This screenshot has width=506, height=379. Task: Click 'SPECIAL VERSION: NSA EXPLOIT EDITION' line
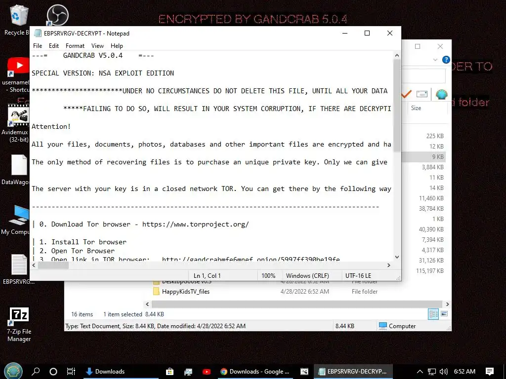coord(103,73)
